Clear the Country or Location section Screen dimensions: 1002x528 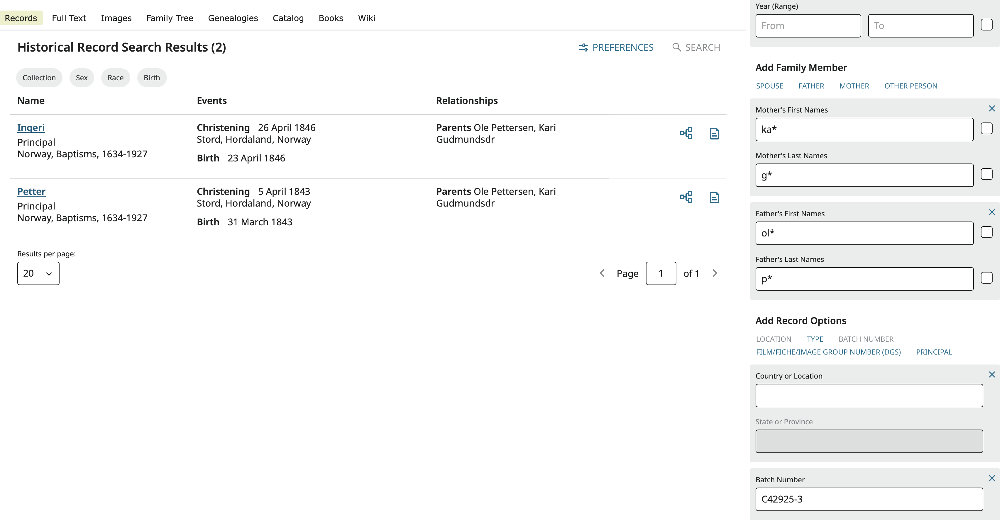click(992, 374)
